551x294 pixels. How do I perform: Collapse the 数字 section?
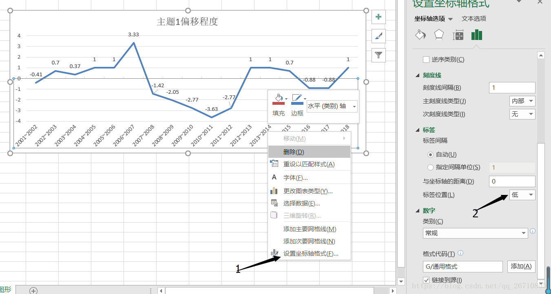[418, 211]
